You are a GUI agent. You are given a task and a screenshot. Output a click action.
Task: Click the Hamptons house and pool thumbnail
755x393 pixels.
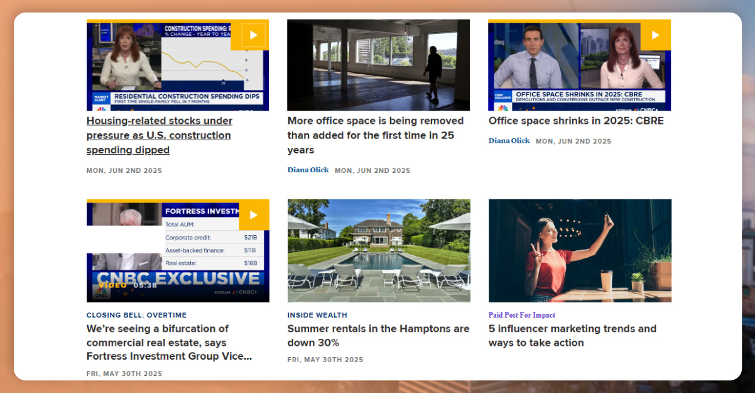point(378,250)
